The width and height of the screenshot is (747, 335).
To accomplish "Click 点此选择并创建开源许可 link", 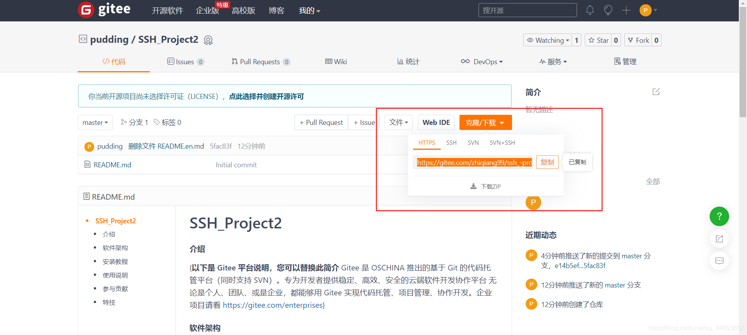I will [267, 96].
